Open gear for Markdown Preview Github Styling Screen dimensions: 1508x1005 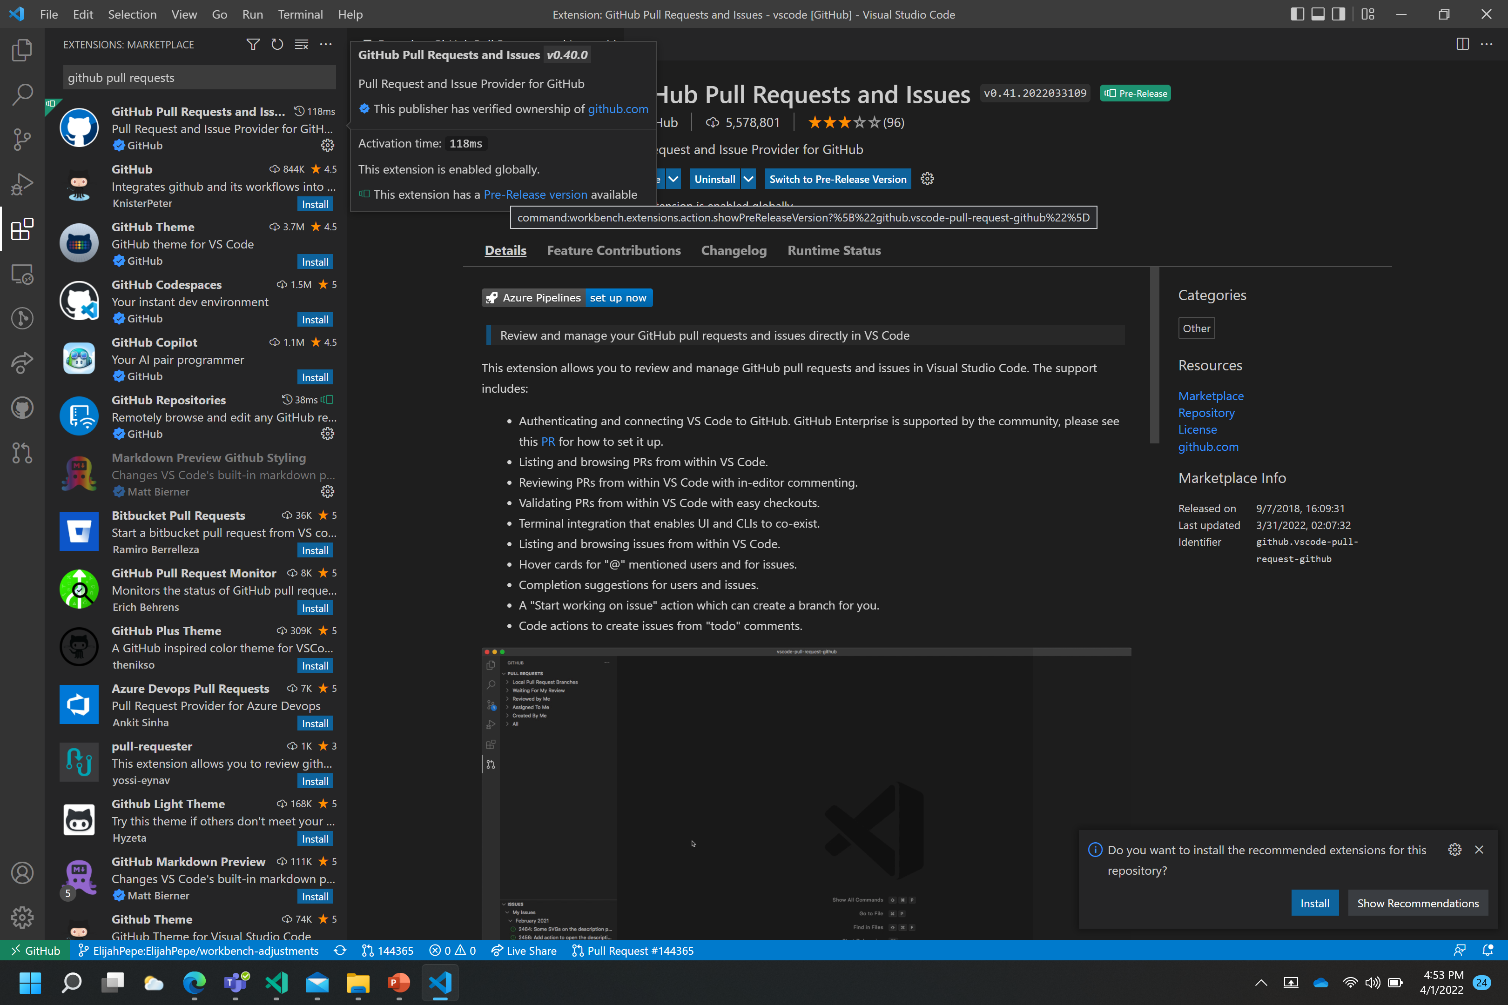[x=328, y=492]
